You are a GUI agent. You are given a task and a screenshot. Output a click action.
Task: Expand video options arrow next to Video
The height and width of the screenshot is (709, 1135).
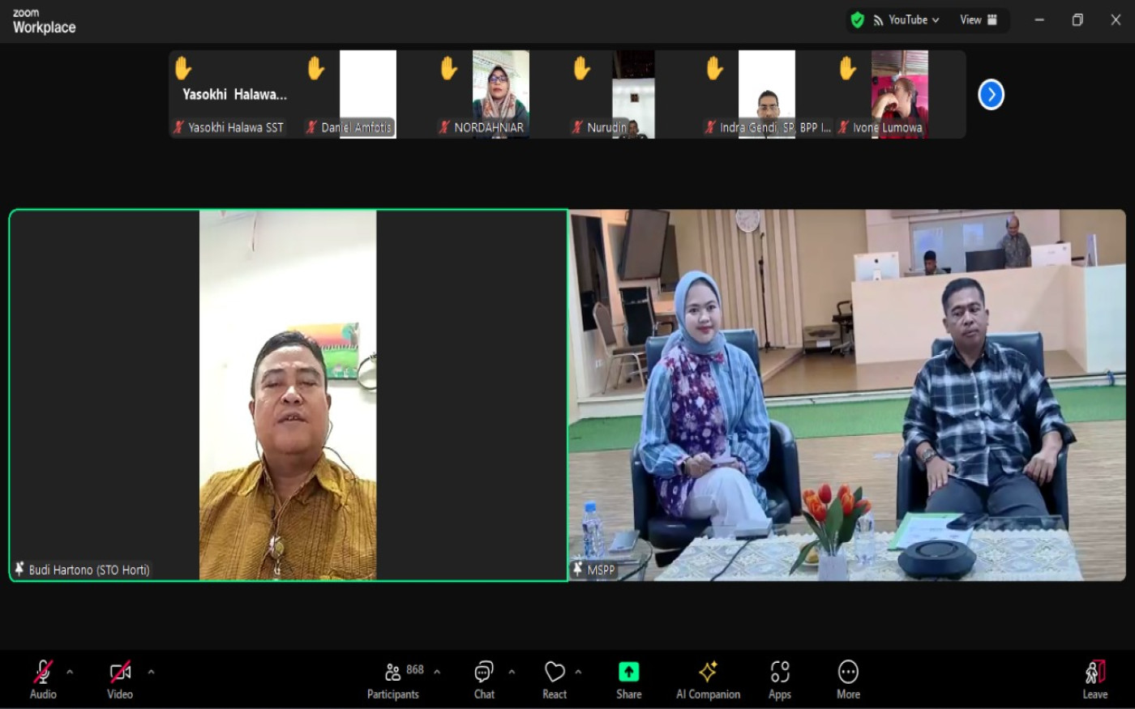[x=151, y=672]
